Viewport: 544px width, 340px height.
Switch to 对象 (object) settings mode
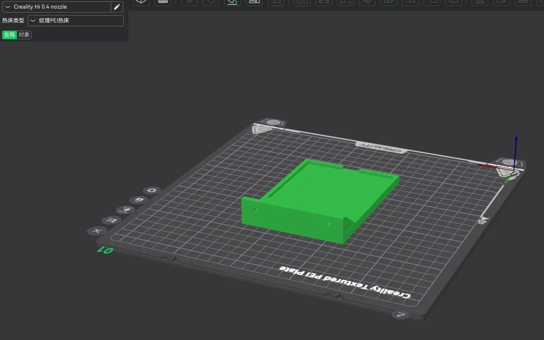(x=24, y=35)
